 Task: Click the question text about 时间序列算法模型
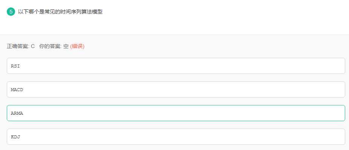[x=60, y=12]
